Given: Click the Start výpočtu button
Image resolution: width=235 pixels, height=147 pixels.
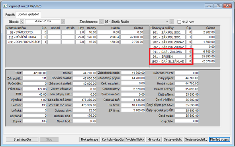Looking at the screenshot, I should [22, 139].
